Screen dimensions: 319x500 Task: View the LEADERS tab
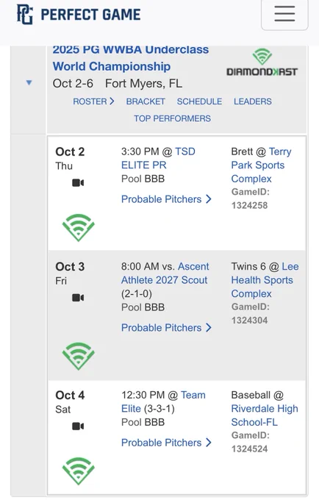253,101
